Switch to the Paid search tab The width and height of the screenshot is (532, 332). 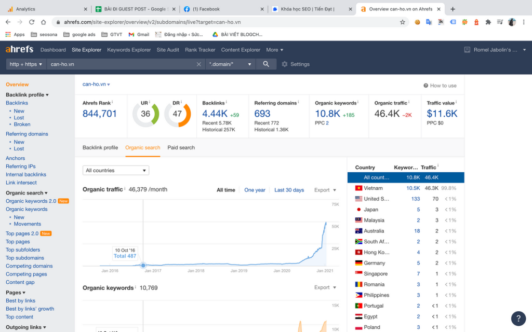pos(181,148)
